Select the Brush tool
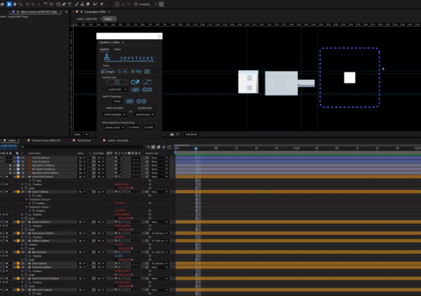This screenshot has height=296, width=421. (x=76, y=4)
